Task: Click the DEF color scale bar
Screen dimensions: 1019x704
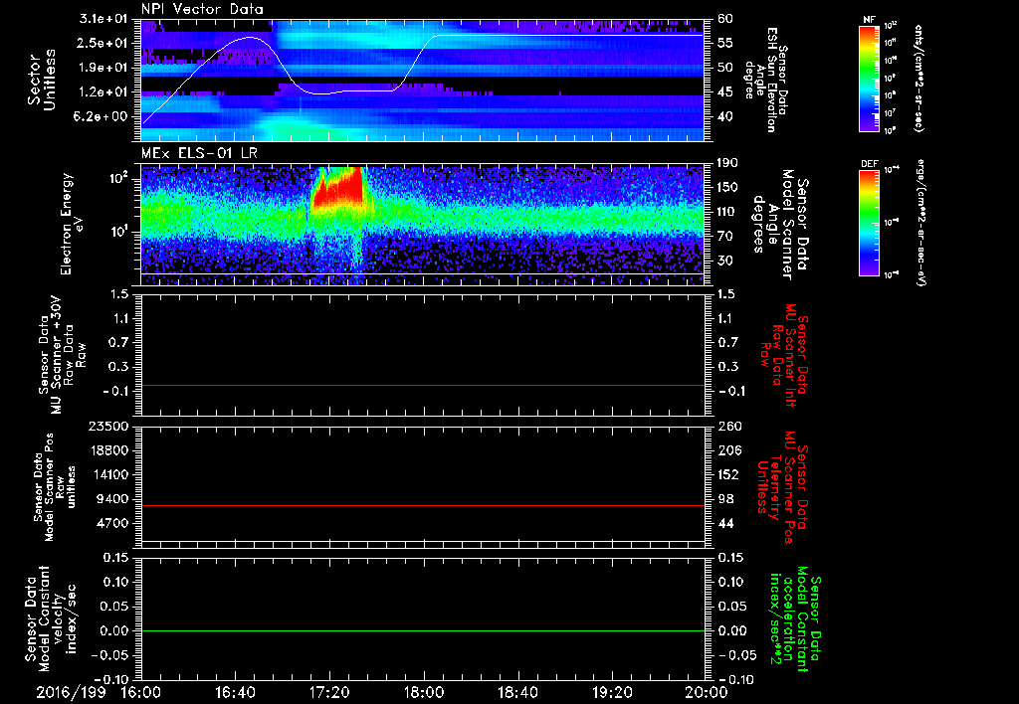Action: pyautogui.click(x=869, y=223)
